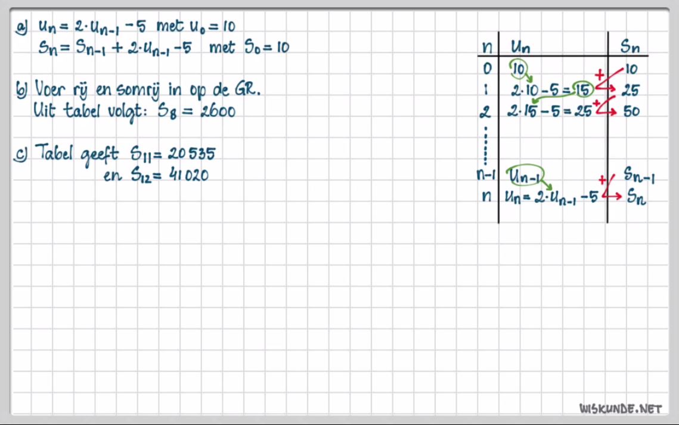Click the table column header 'n'

pyautogui.click(x=487, y=46)
